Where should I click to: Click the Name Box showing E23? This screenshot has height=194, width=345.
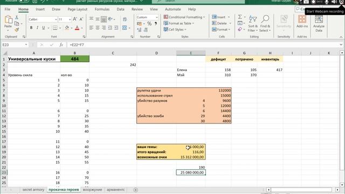(15, 45)
